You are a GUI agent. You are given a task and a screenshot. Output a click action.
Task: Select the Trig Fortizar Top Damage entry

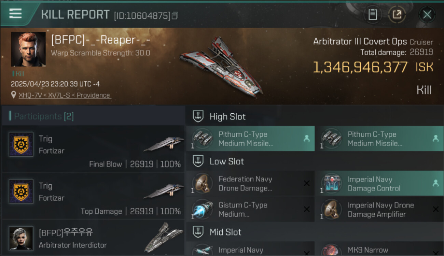tap(93, 196)
